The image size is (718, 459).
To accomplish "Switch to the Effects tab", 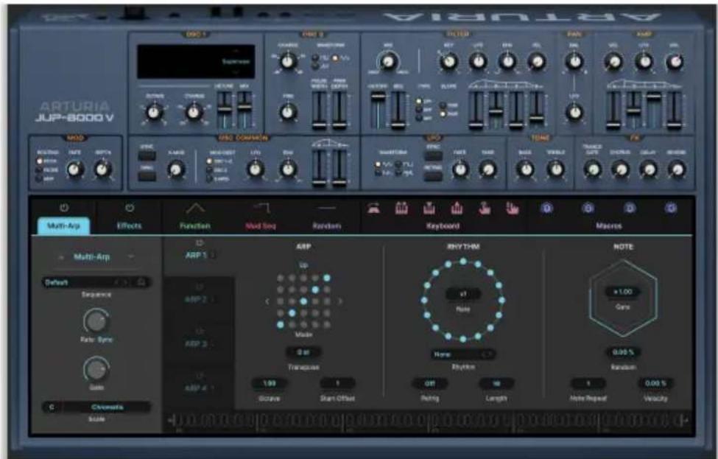I will [x=129, y=226].
